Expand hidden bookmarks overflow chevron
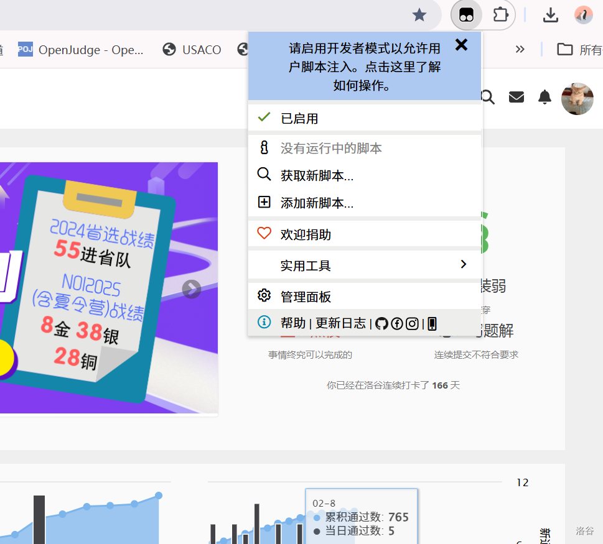603x544 pixels. coord(520,49)
